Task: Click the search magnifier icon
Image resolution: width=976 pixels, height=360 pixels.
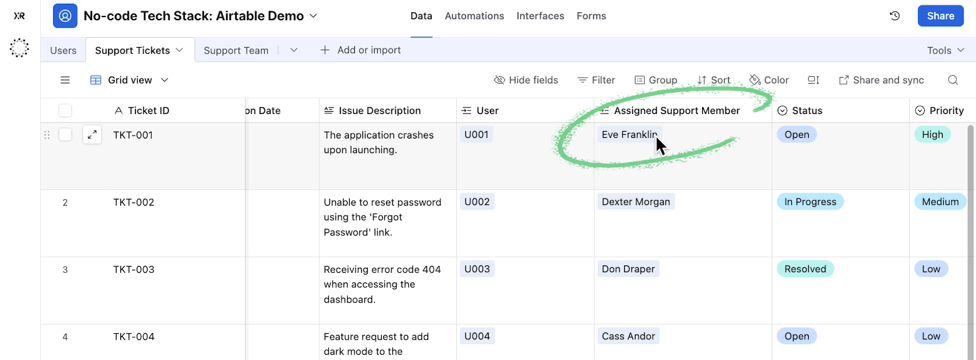Action: (x=953, y=80)
